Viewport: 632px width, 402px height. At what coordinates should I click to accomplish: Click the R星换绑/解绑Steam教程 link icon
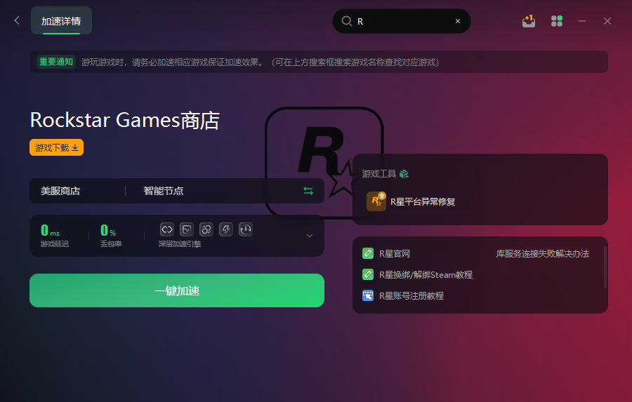(367, 274)
